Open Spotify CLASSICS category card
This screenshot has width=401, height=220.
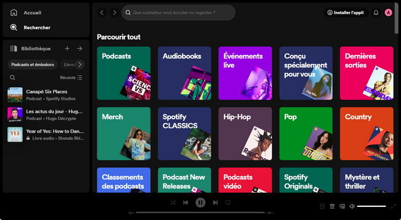coord(184,134)
